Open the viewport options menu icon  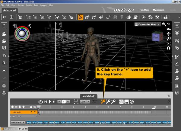(x=169, y=24)
